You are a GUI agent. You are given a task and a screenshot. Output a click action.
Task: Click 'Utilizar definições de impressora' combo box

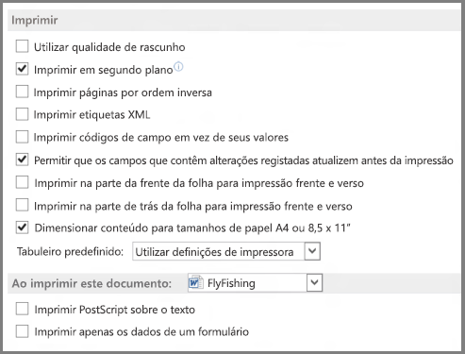click(226, 251)
